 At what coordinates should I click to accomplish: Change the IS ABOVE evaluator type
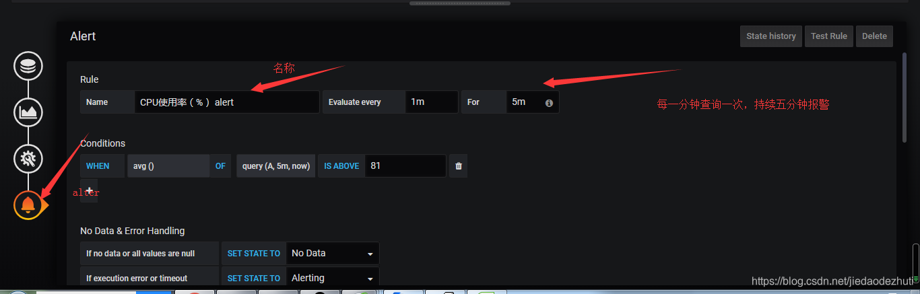[x=341, y=166]
